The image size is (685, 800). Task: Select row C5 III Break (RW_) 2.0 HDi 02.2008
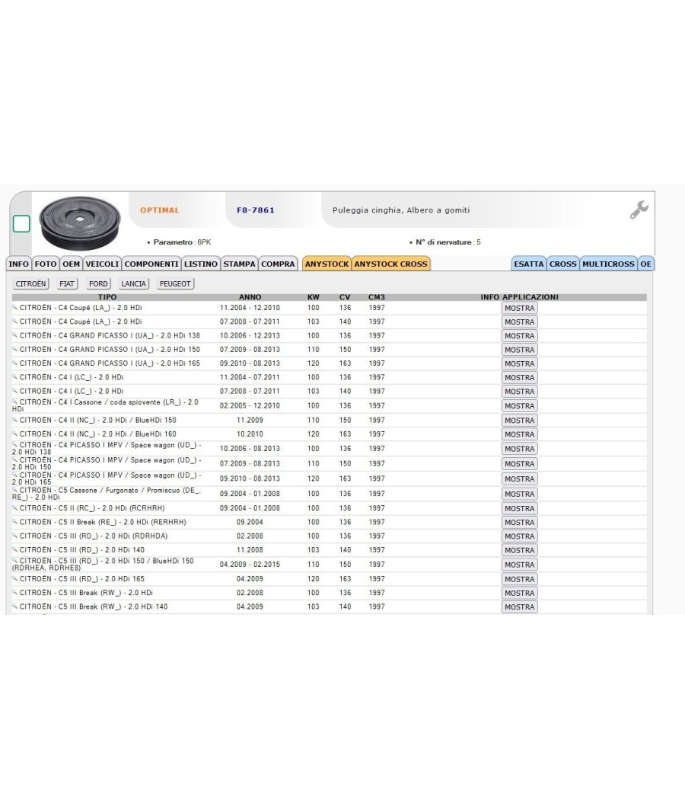pos(330,593)
